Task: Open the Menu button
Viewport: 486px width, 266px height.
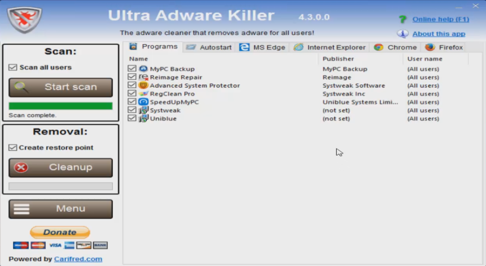Action: tap(61, 209)
